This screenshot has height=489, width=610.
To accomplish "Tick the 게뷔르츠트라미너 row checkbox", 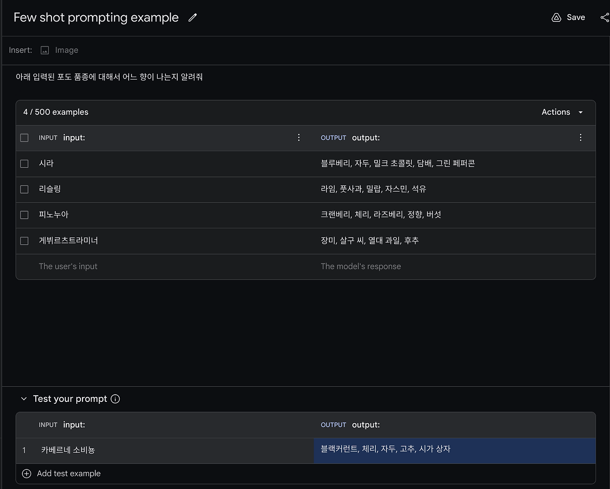I will point(24,241).
